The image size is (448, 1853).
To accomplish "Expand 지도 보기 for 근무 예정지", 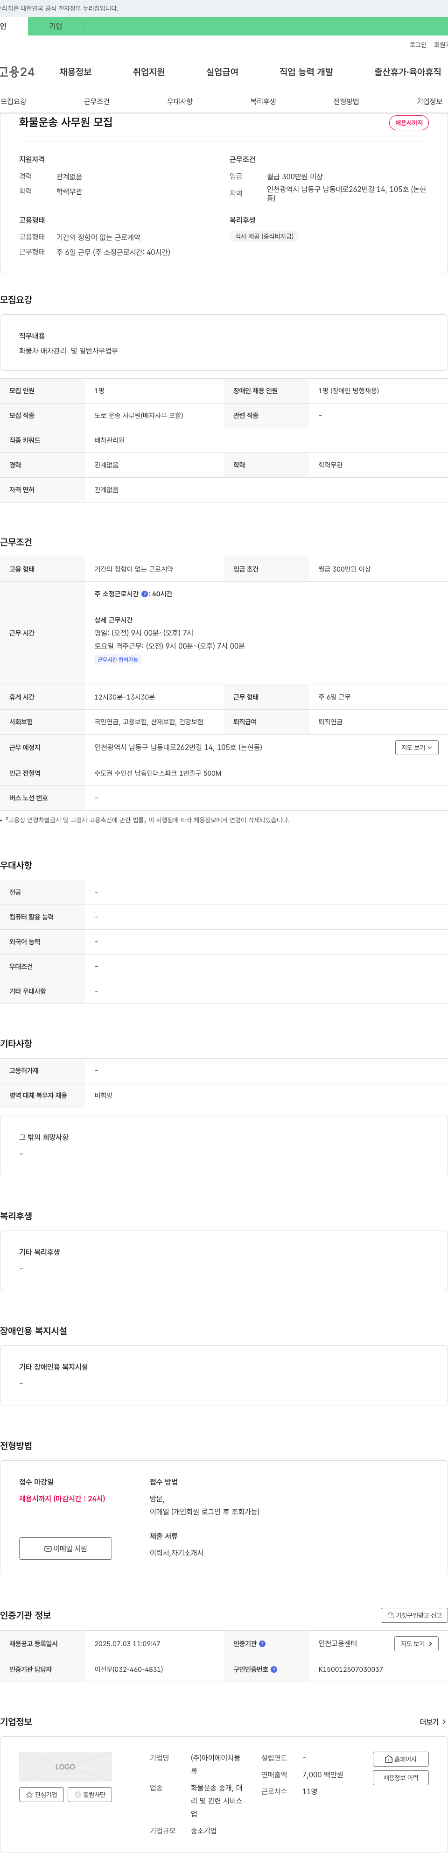I will pos(417,747).
